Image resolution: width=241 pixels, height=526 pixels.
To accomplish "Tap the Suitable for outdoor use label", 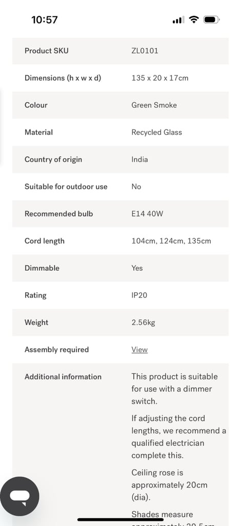I will 66,186.
